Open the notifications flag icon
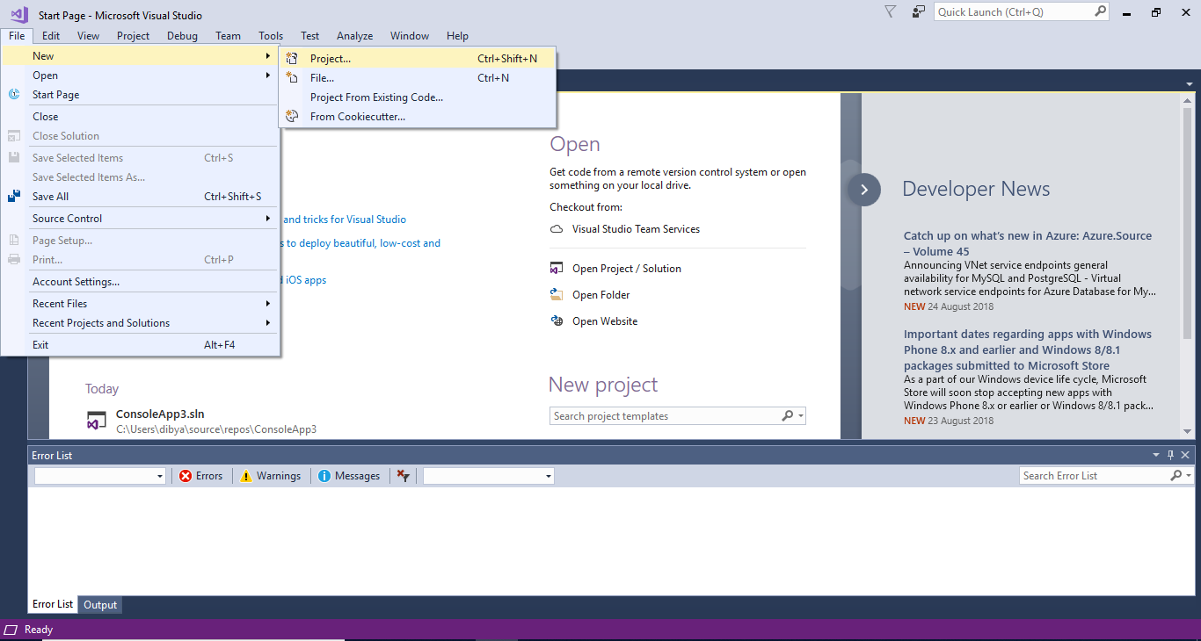Screen dimensions: 1201x641 890,12
